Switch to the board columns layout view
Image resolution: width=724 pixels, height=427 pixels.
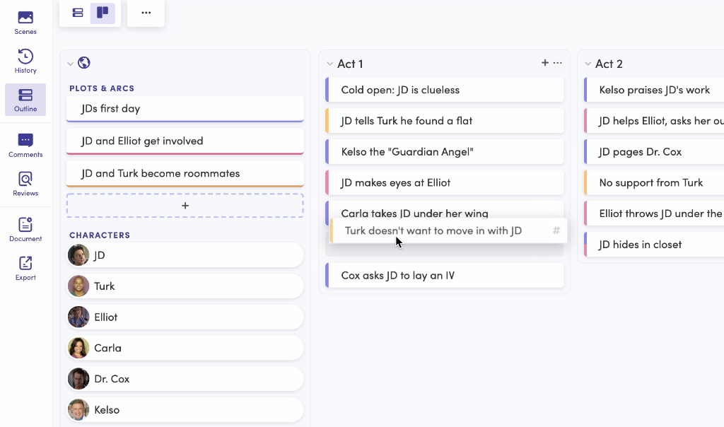pyautogui.click(x=103, y=13)
